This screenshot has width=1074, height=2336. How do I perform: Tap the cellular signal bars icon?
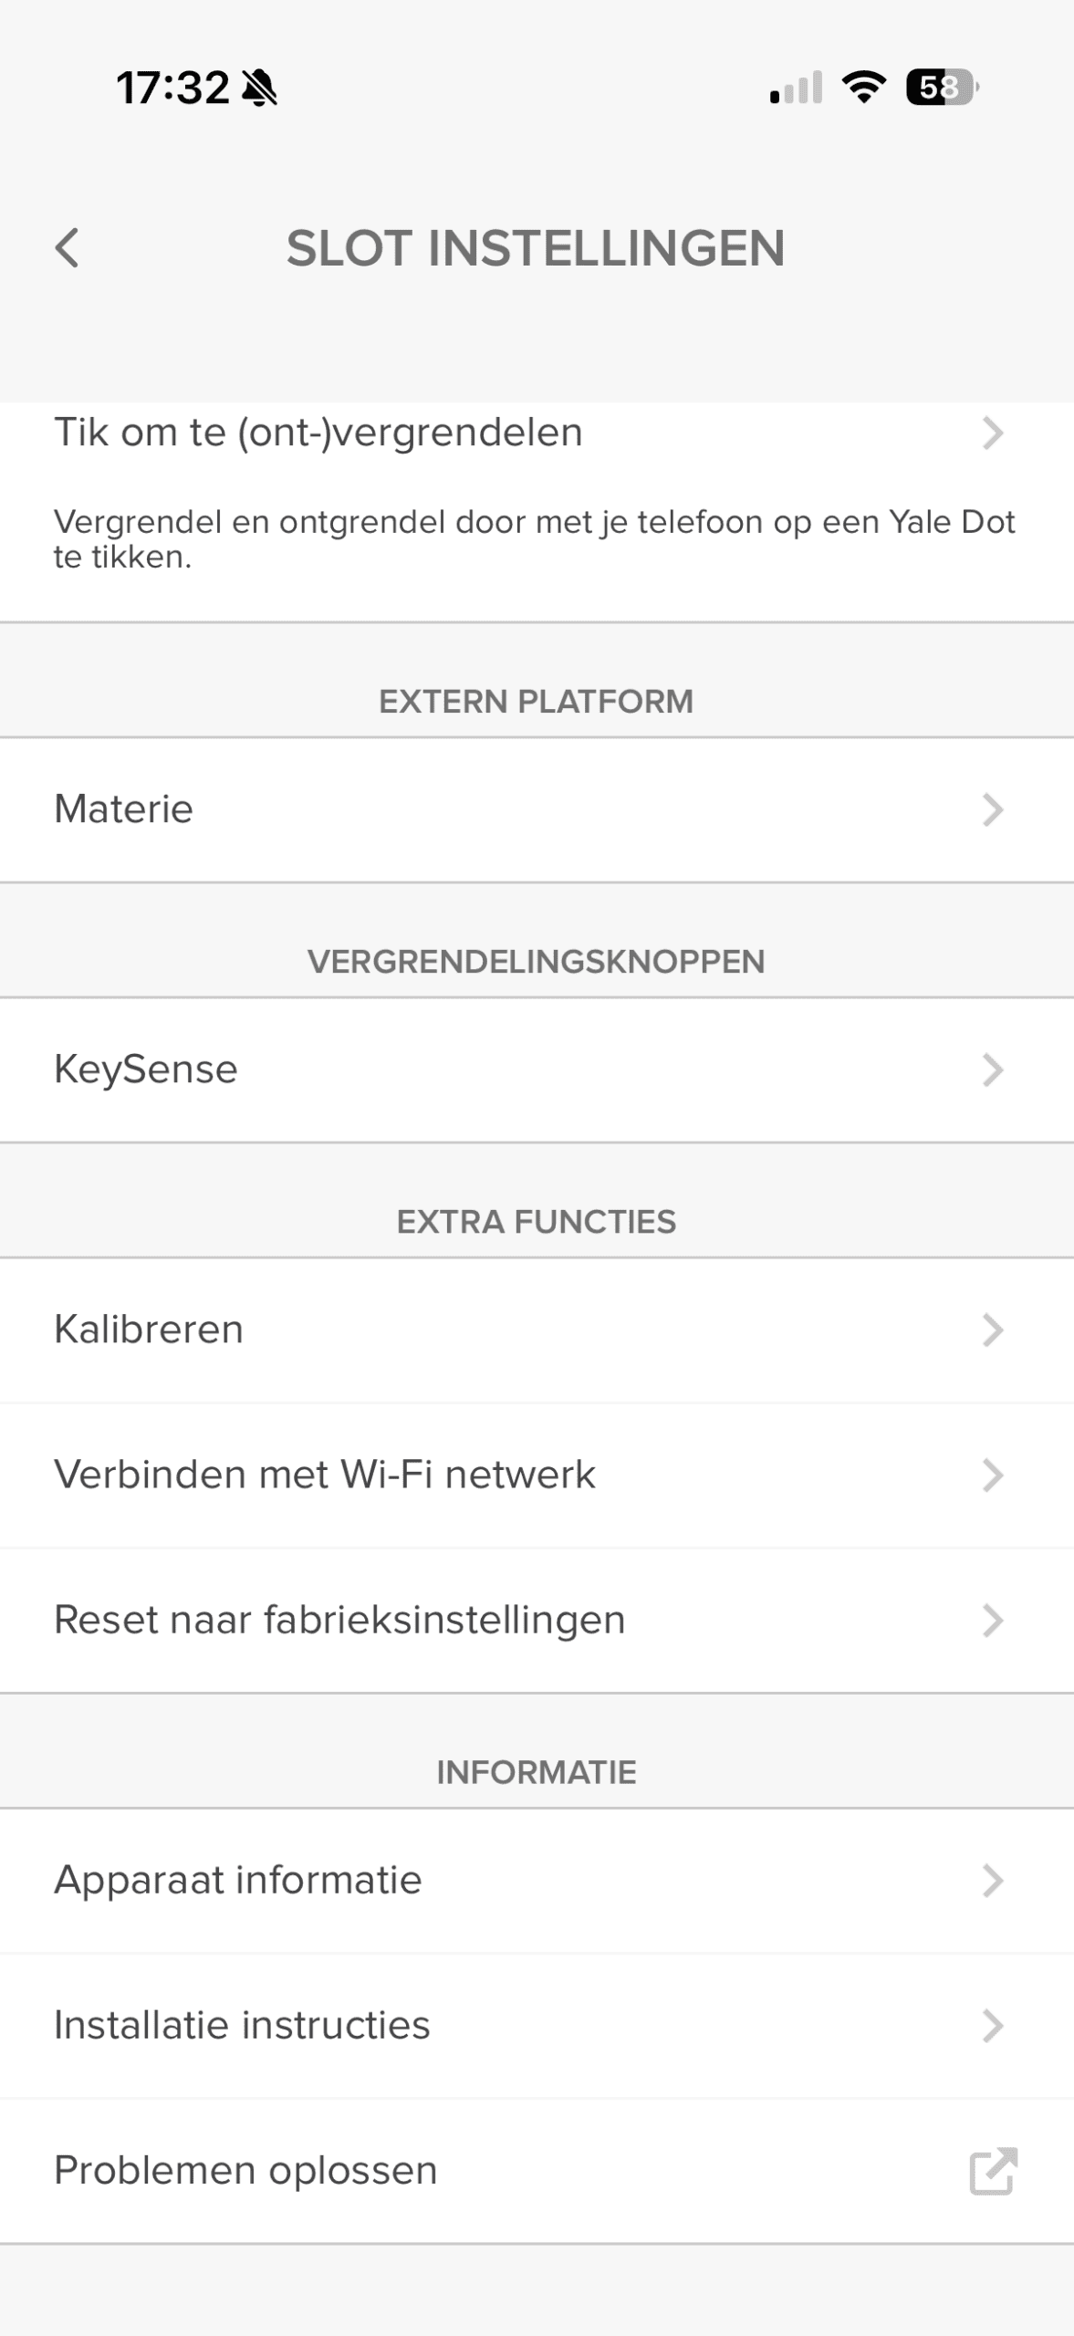796,88
